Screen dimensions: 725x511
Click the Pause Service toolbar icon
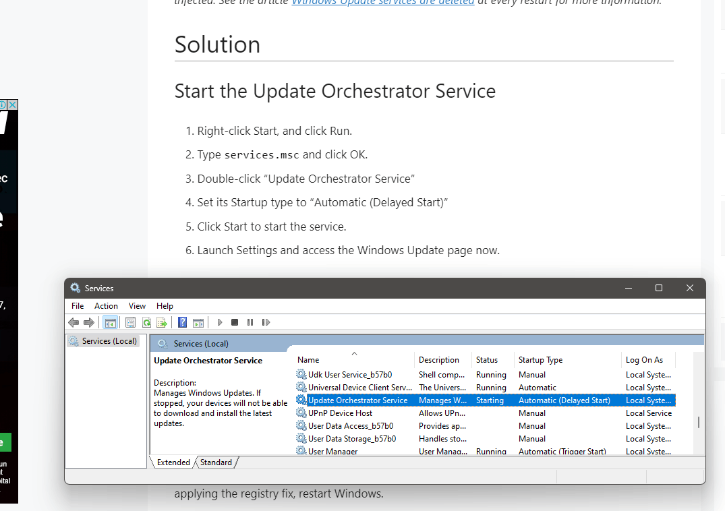[250, 322]
